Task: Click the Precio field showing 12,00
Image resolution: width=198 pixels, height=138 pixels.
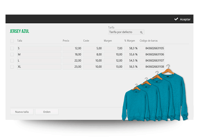Action: coord(72,48)
